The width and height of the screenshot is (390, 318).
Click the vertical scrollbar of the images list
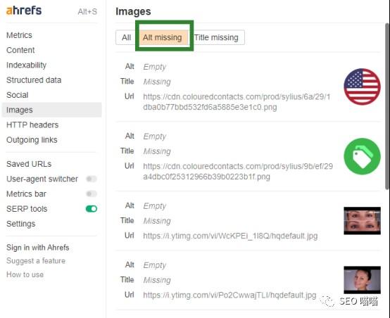coord(386,106)
